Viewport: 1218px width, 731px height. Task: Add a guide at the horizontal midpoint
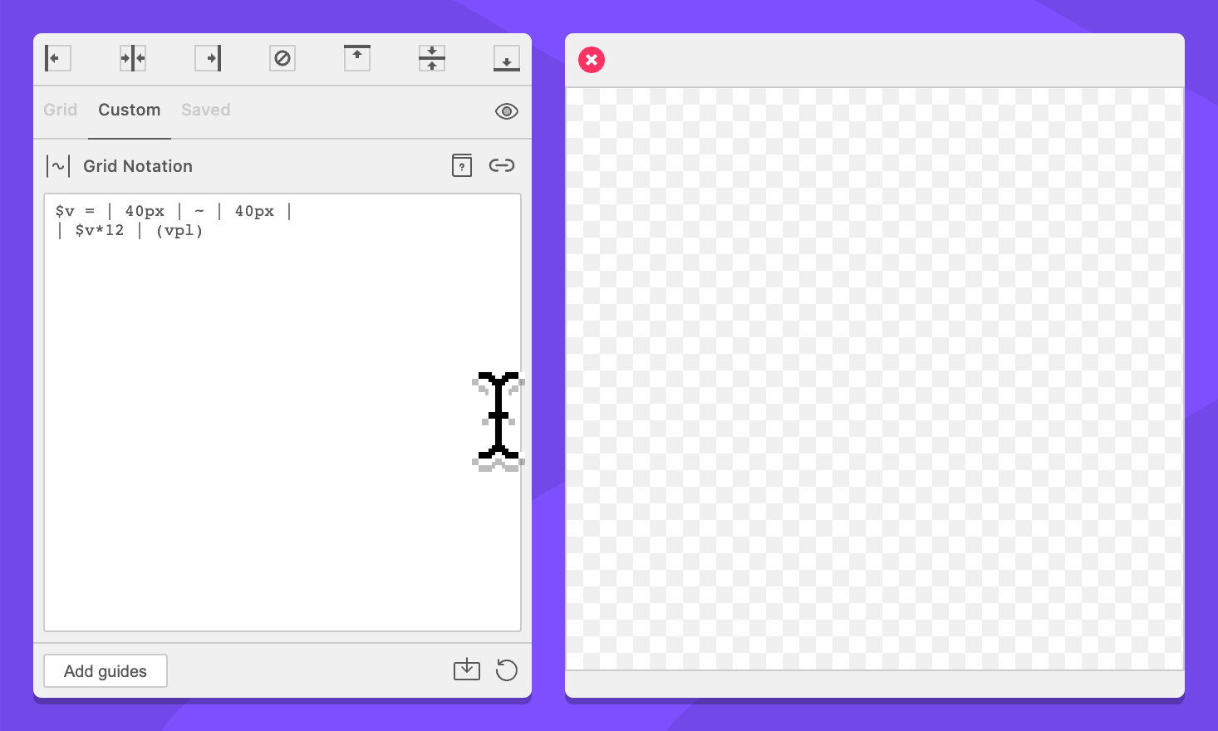click(x=432, y=58)
